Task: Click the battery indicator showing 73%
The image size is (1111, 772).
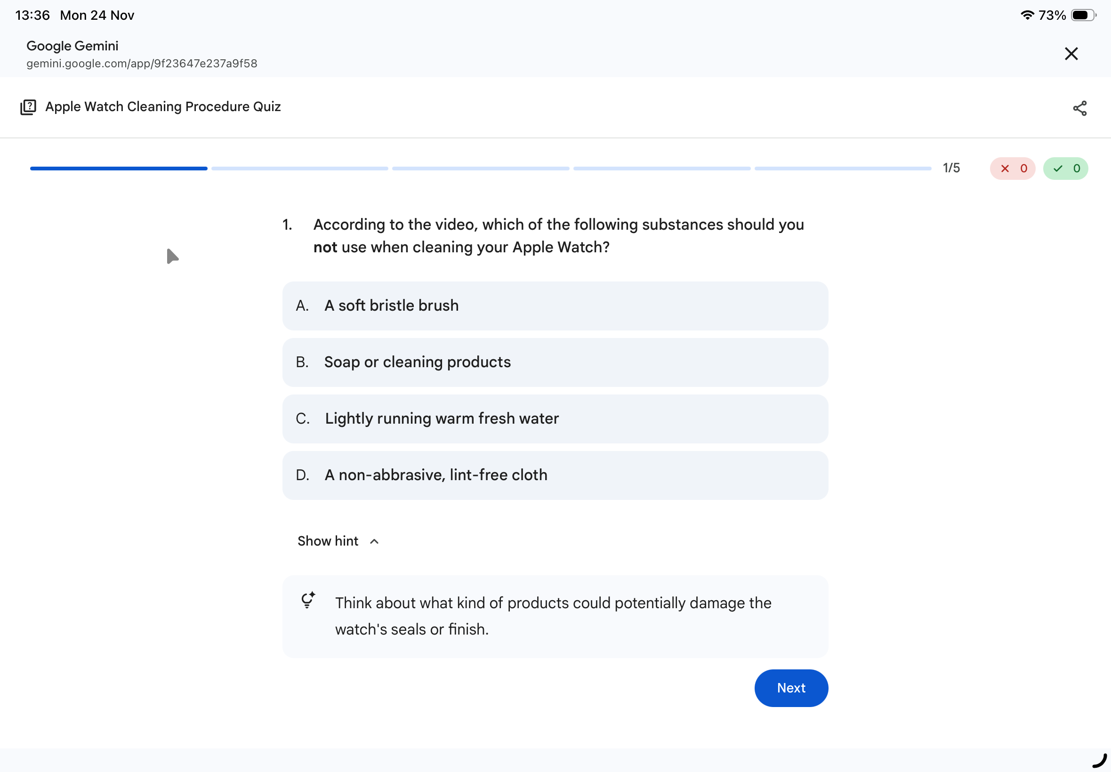Action: coord(1081,15)
